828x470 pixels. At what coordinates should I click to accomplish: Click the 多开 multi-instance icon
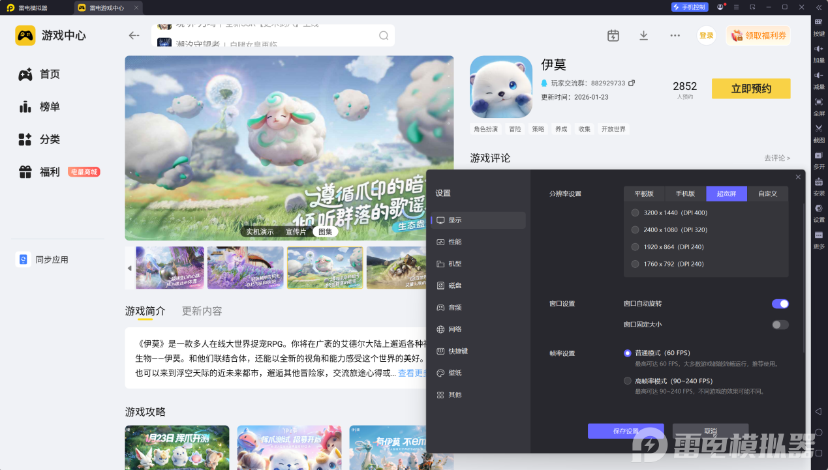(819, 155)
